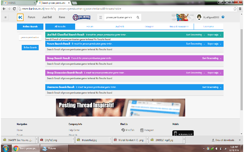Screen dimensions: 244x152
Task: Click the small blue Refine Search button
Action: [x=30, y=47]
